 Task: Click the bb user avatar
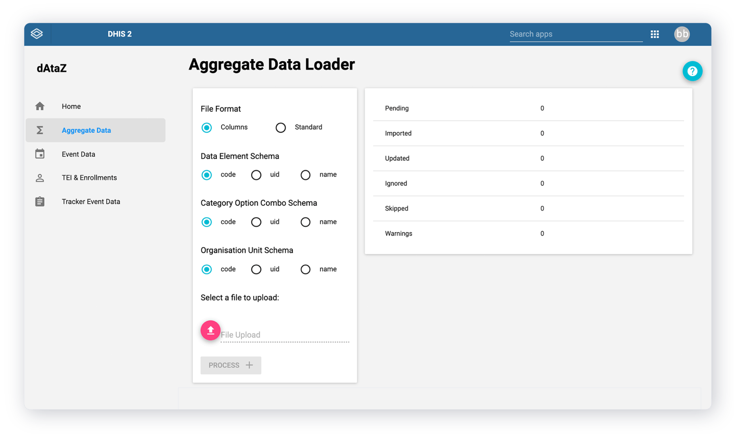(682, 34)
